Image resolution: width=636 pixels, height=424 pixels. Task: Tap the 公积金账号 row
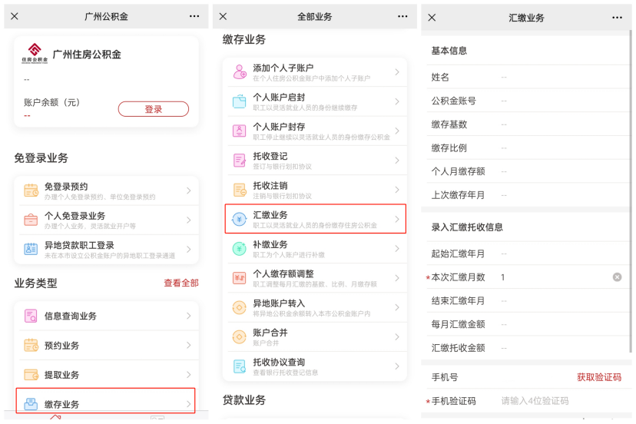(x=527, y=101)
